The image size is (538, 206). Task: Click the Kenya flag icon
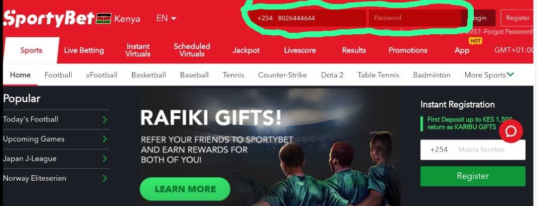104,18
